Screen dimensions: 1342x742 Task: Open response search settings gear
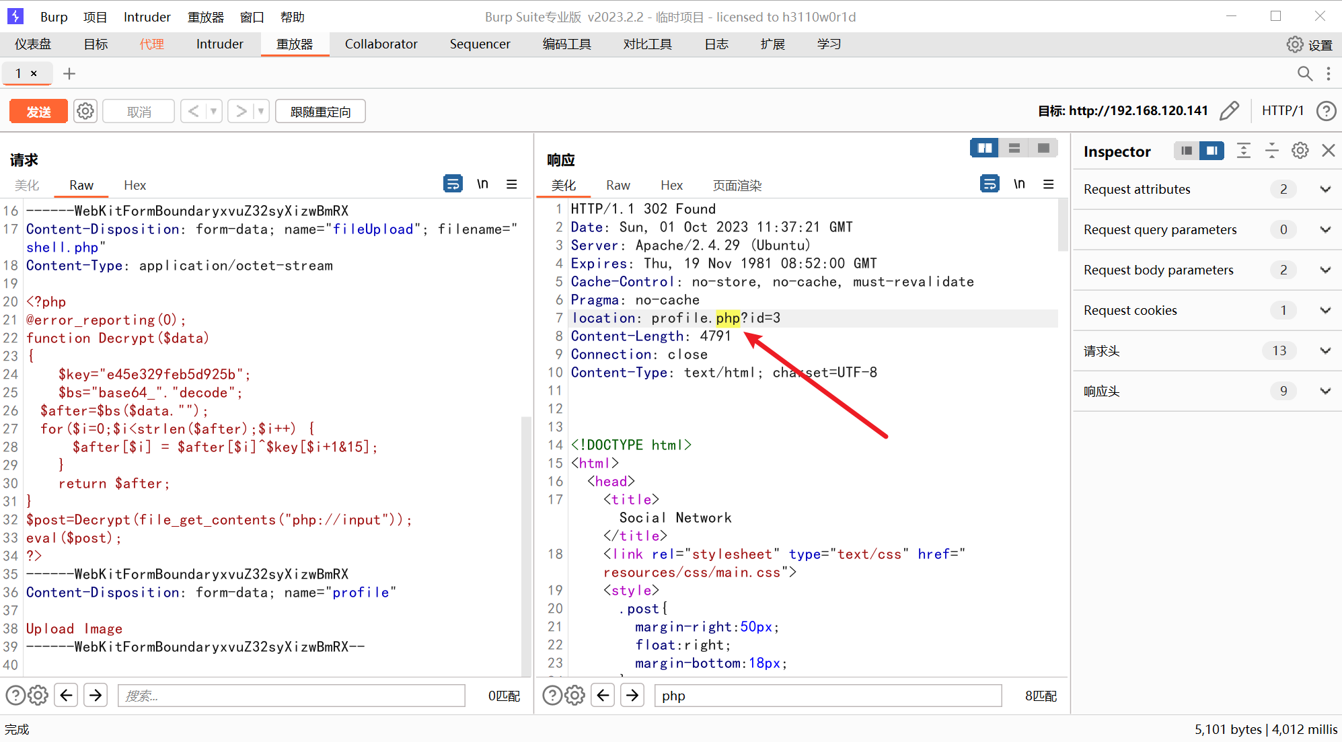pos(575,695)
